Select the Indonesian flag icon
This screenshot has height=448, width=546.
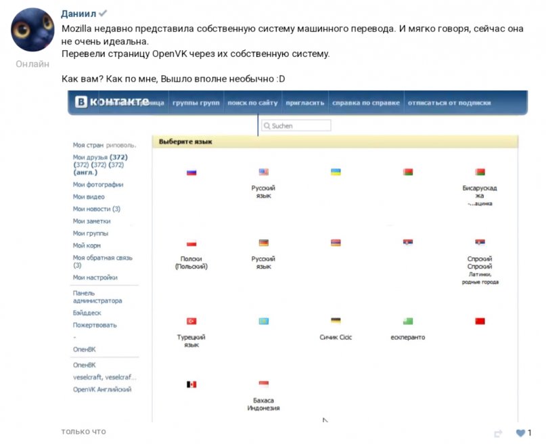tap(264, 384)
